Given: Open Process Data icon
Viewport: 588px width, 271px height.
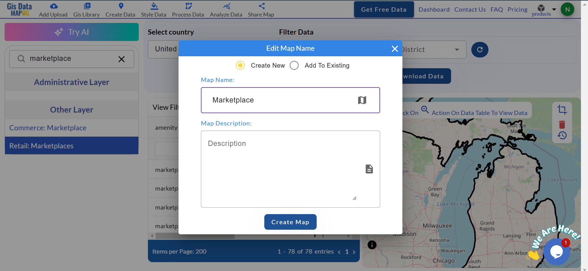Looking at the screenshot, I should click(x=189, y=6).
